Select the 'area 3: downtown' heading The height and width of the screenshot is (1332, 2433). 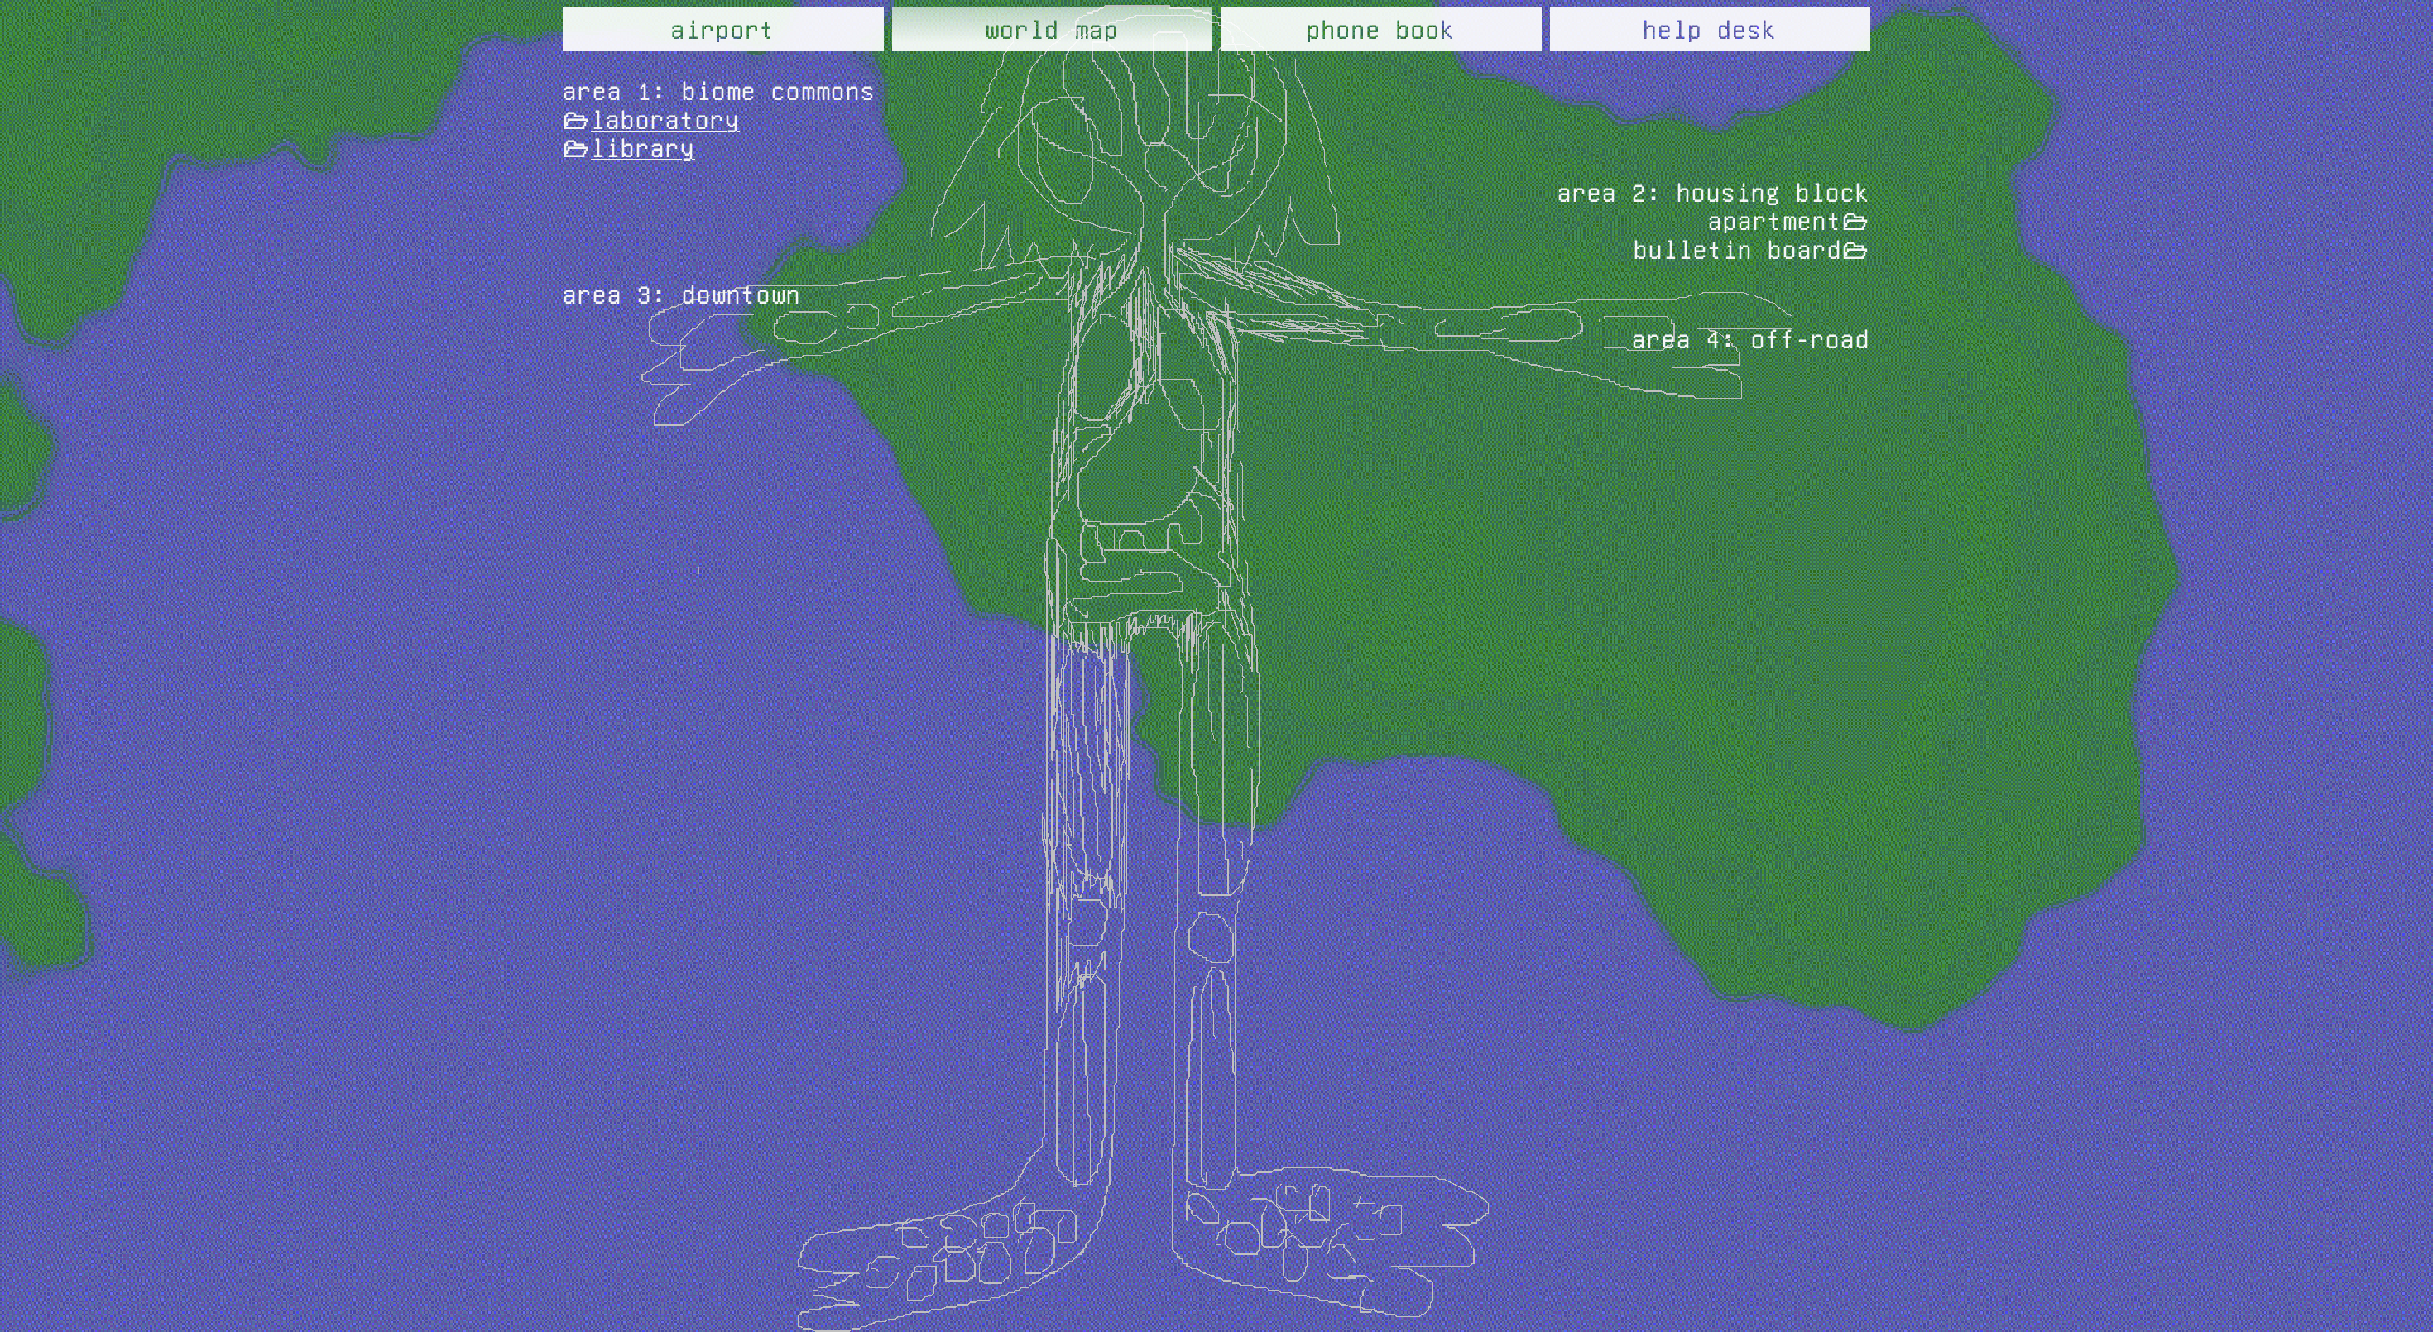click(681, 295)
